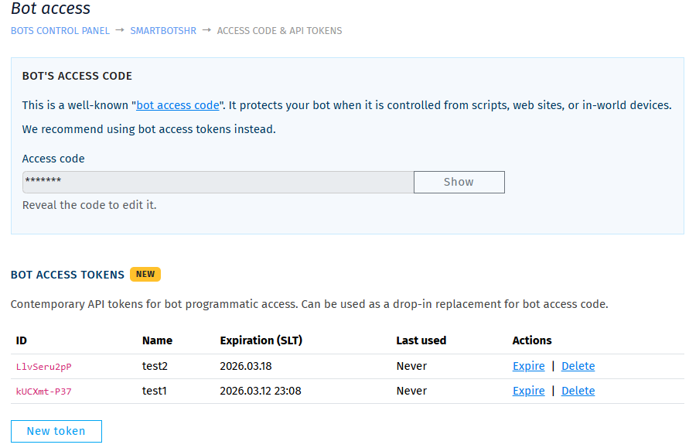Expire the test2 token

click(x=528, y=366)
